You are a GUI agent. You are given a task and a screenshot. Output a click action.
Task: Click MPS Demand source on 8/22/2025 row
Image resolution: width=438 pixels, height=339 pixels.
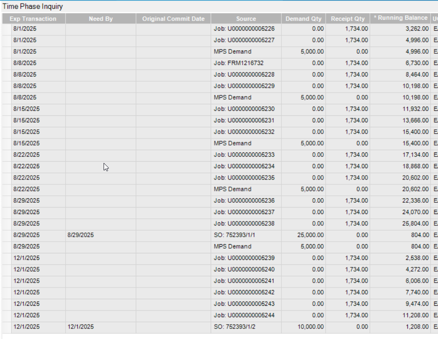tap(246, 189)
